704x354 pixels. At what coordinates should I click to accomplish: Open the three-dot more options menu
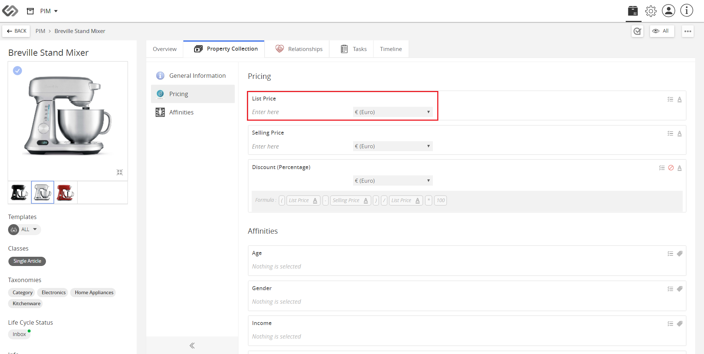[688, 31]
